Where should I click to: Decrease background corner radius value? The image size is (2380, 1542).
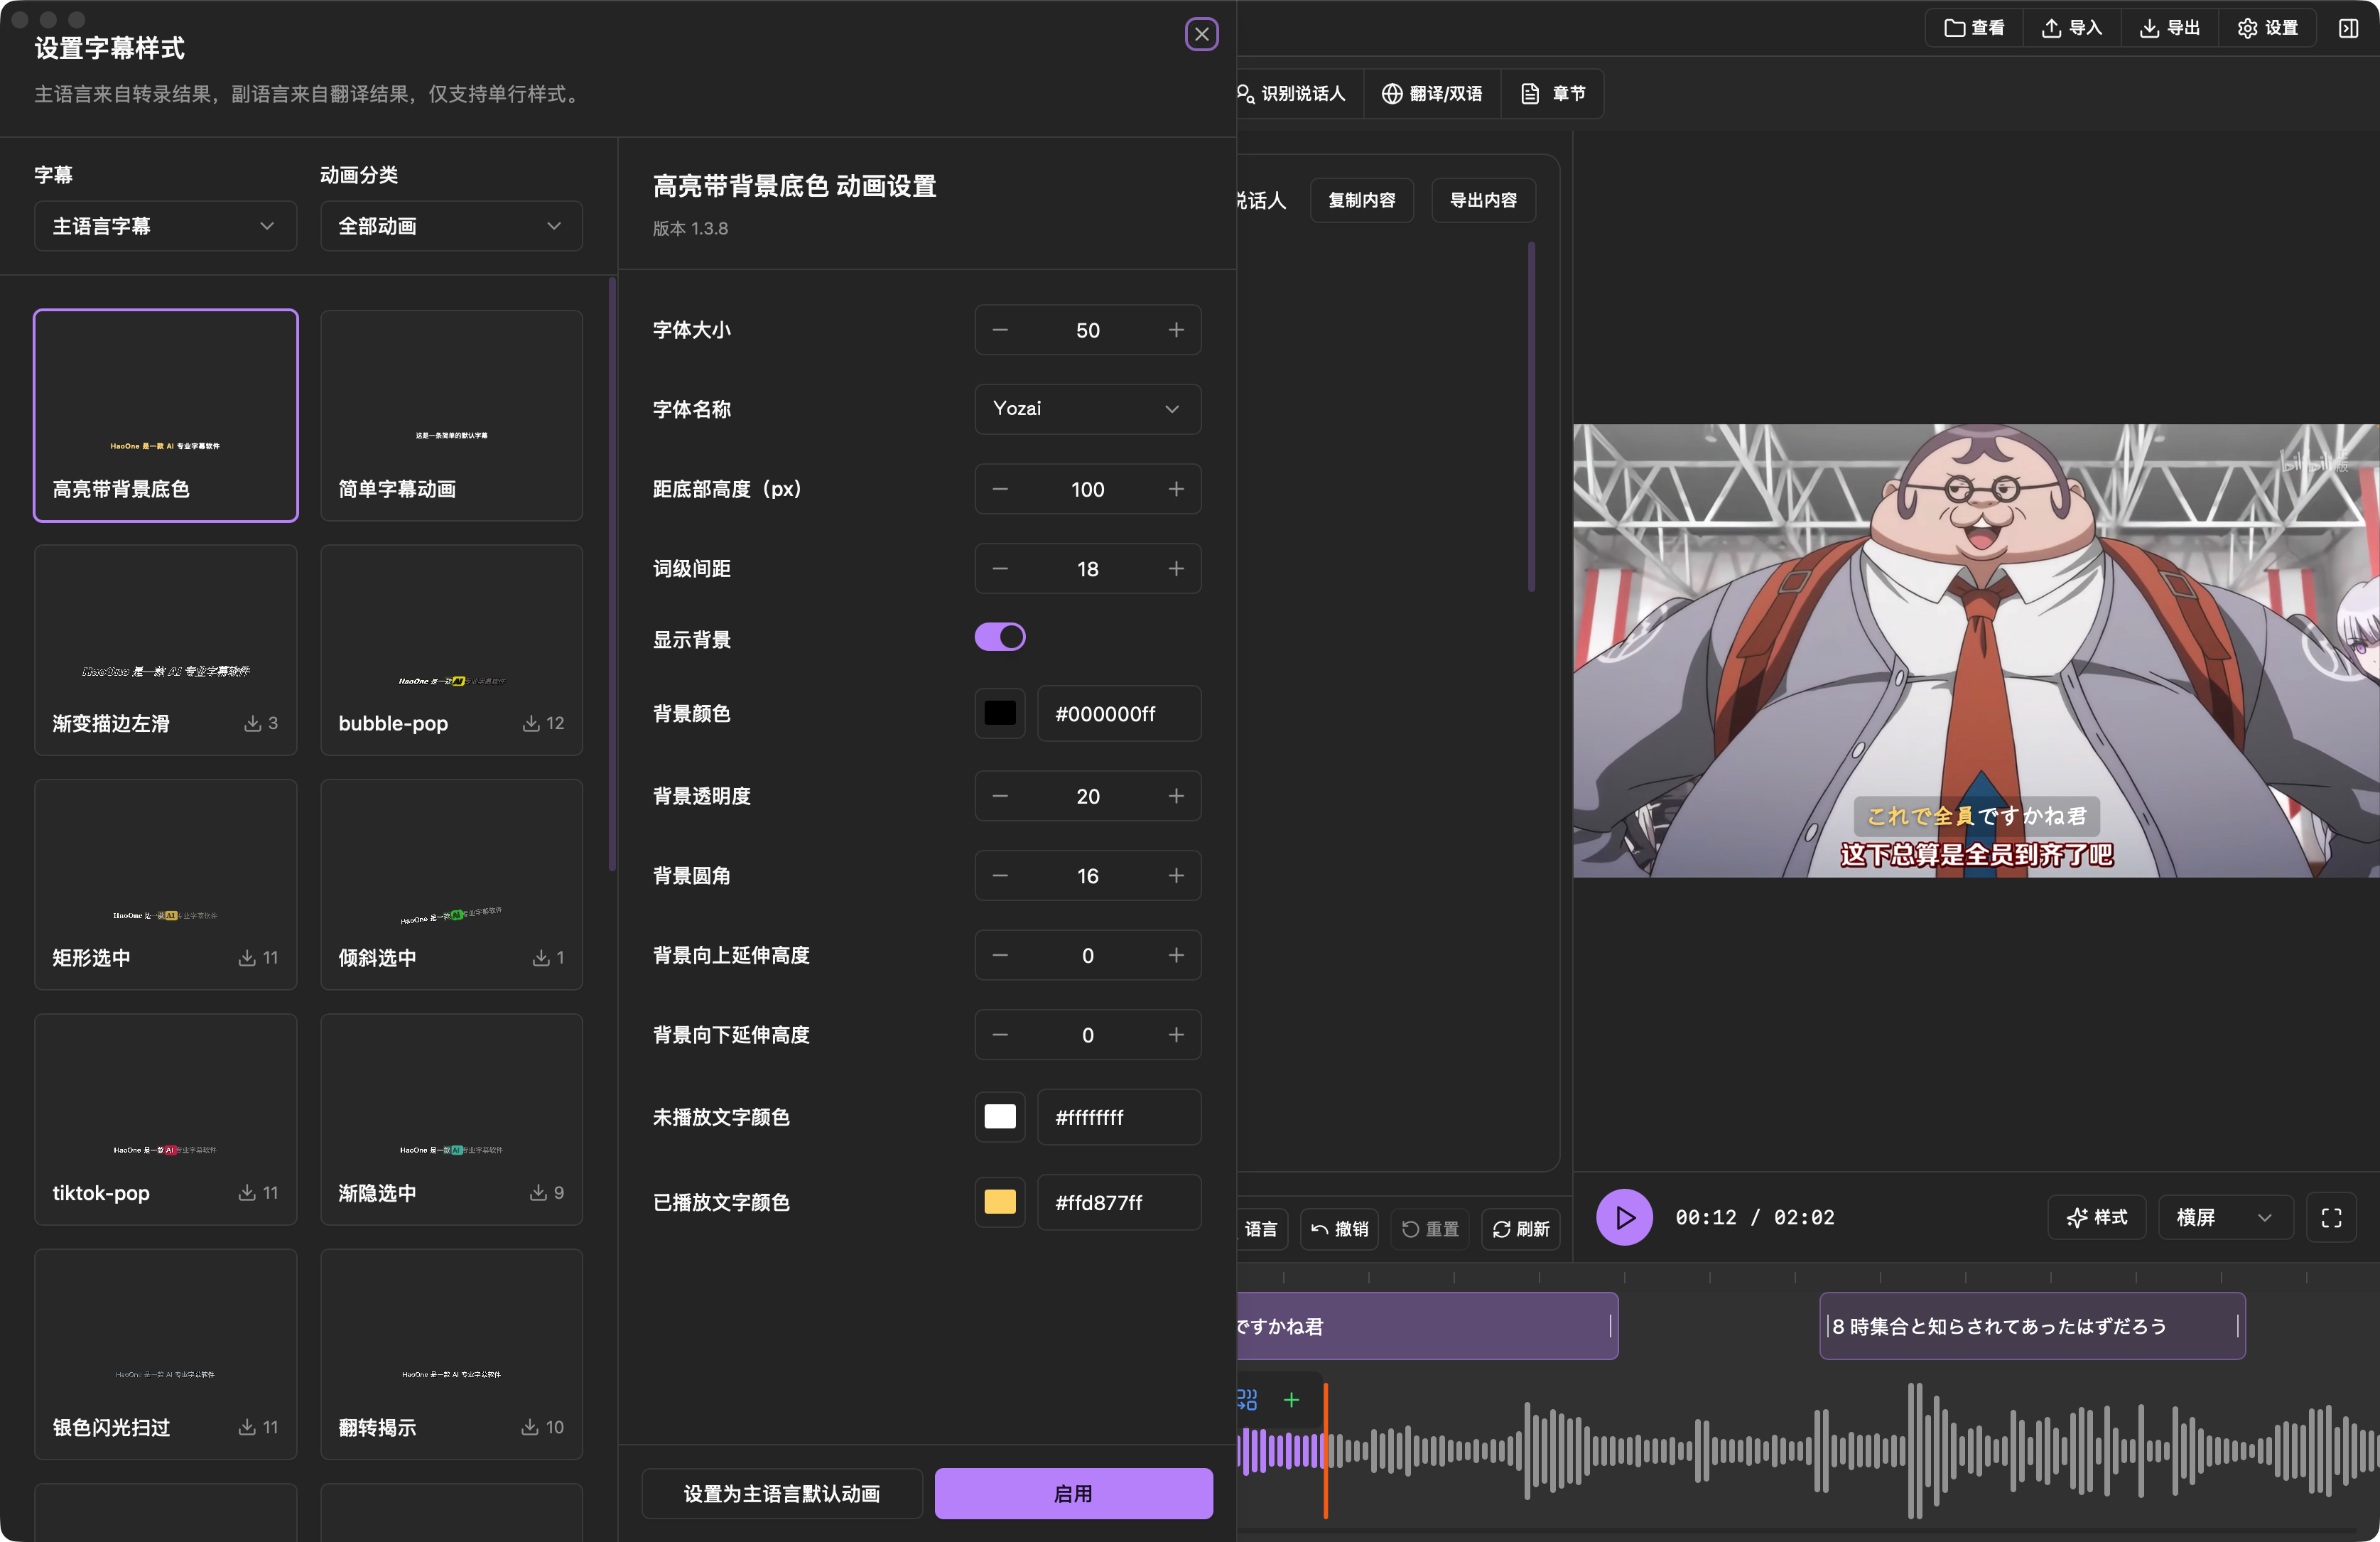(x=1000, y=876)
